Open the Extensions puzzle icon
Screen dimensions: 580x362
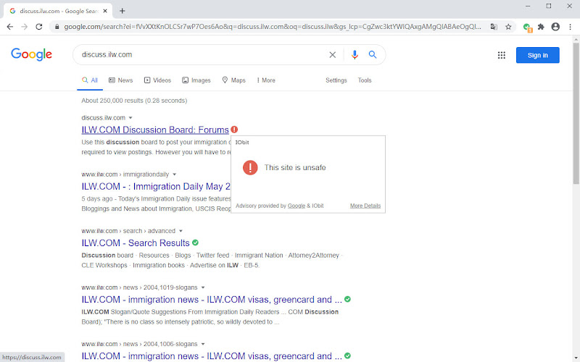[x=541, y=27]
